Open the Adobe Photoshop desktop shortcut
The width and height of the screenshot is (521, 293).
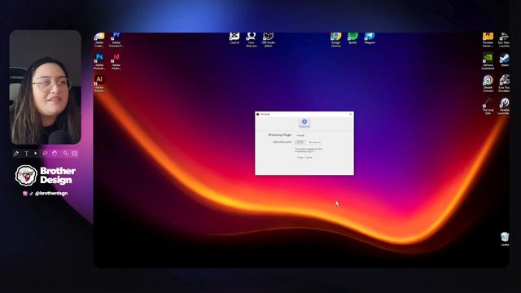point(99,61)
